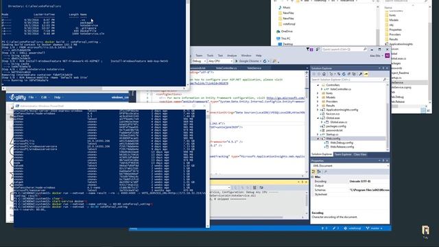The height and width of the screenshot is (247, 439).
Task: Select VoteController.cs in Solution Explorer
Action: pos(340,89)
